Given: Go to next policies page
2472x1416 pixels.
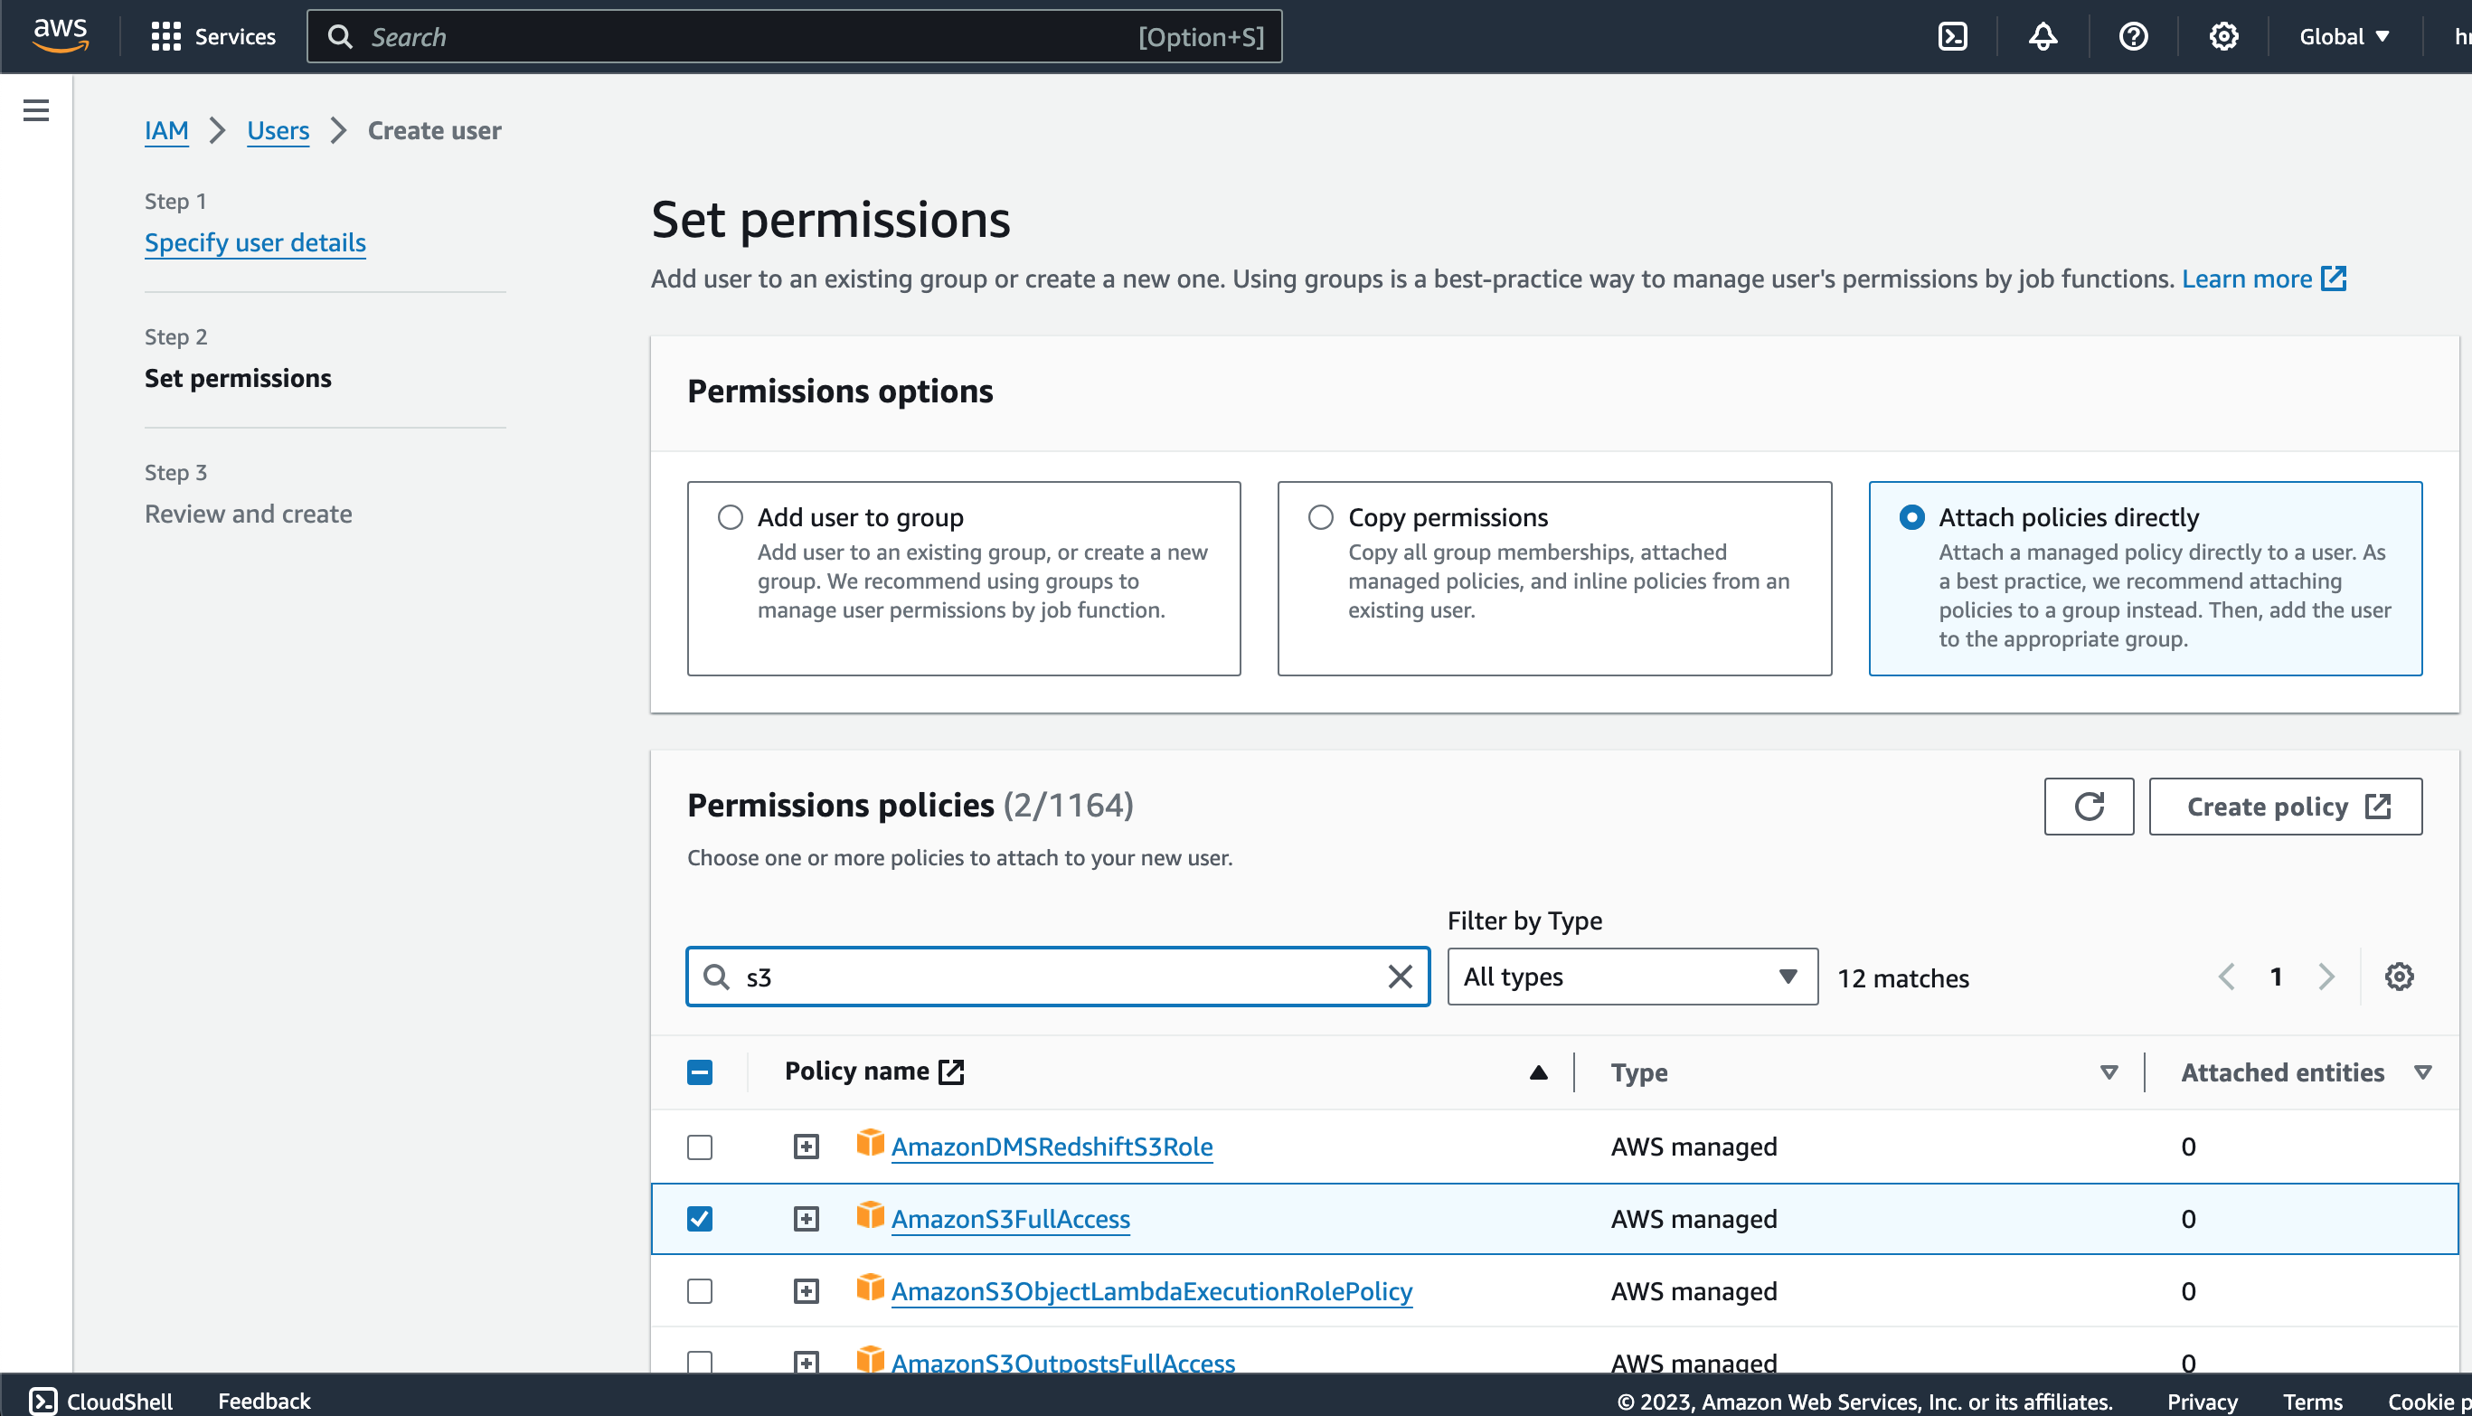Looking at the screenshot, I should click(2326, 977).
